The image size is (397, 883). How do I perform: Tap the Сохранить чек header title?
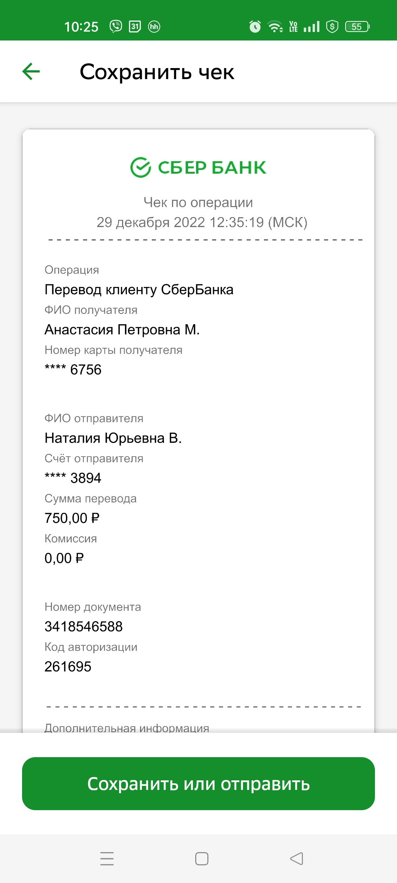tap(157, 72)
